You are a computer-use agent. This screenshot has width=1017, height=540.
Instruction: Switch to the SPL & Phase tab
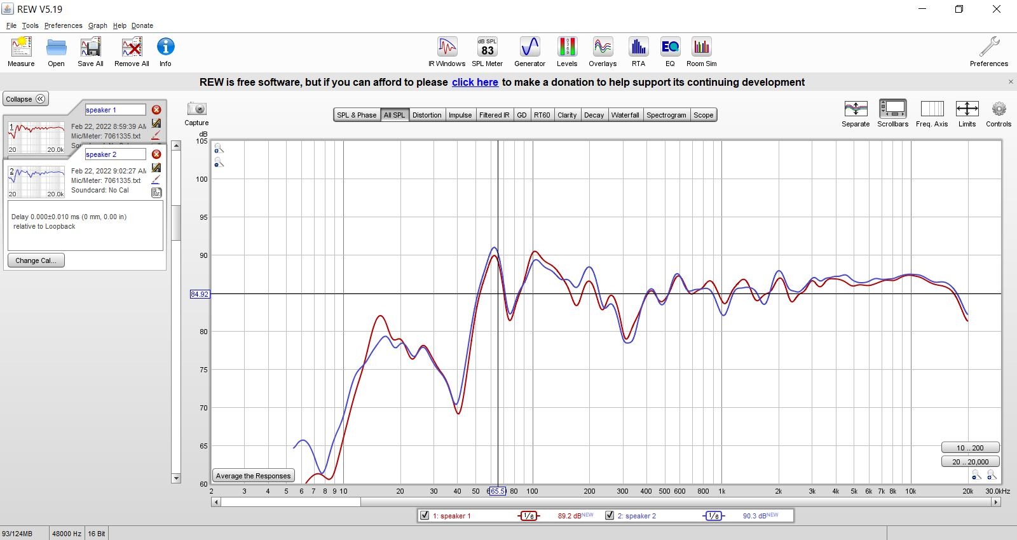pyautogui.click(x=357, y=115)
